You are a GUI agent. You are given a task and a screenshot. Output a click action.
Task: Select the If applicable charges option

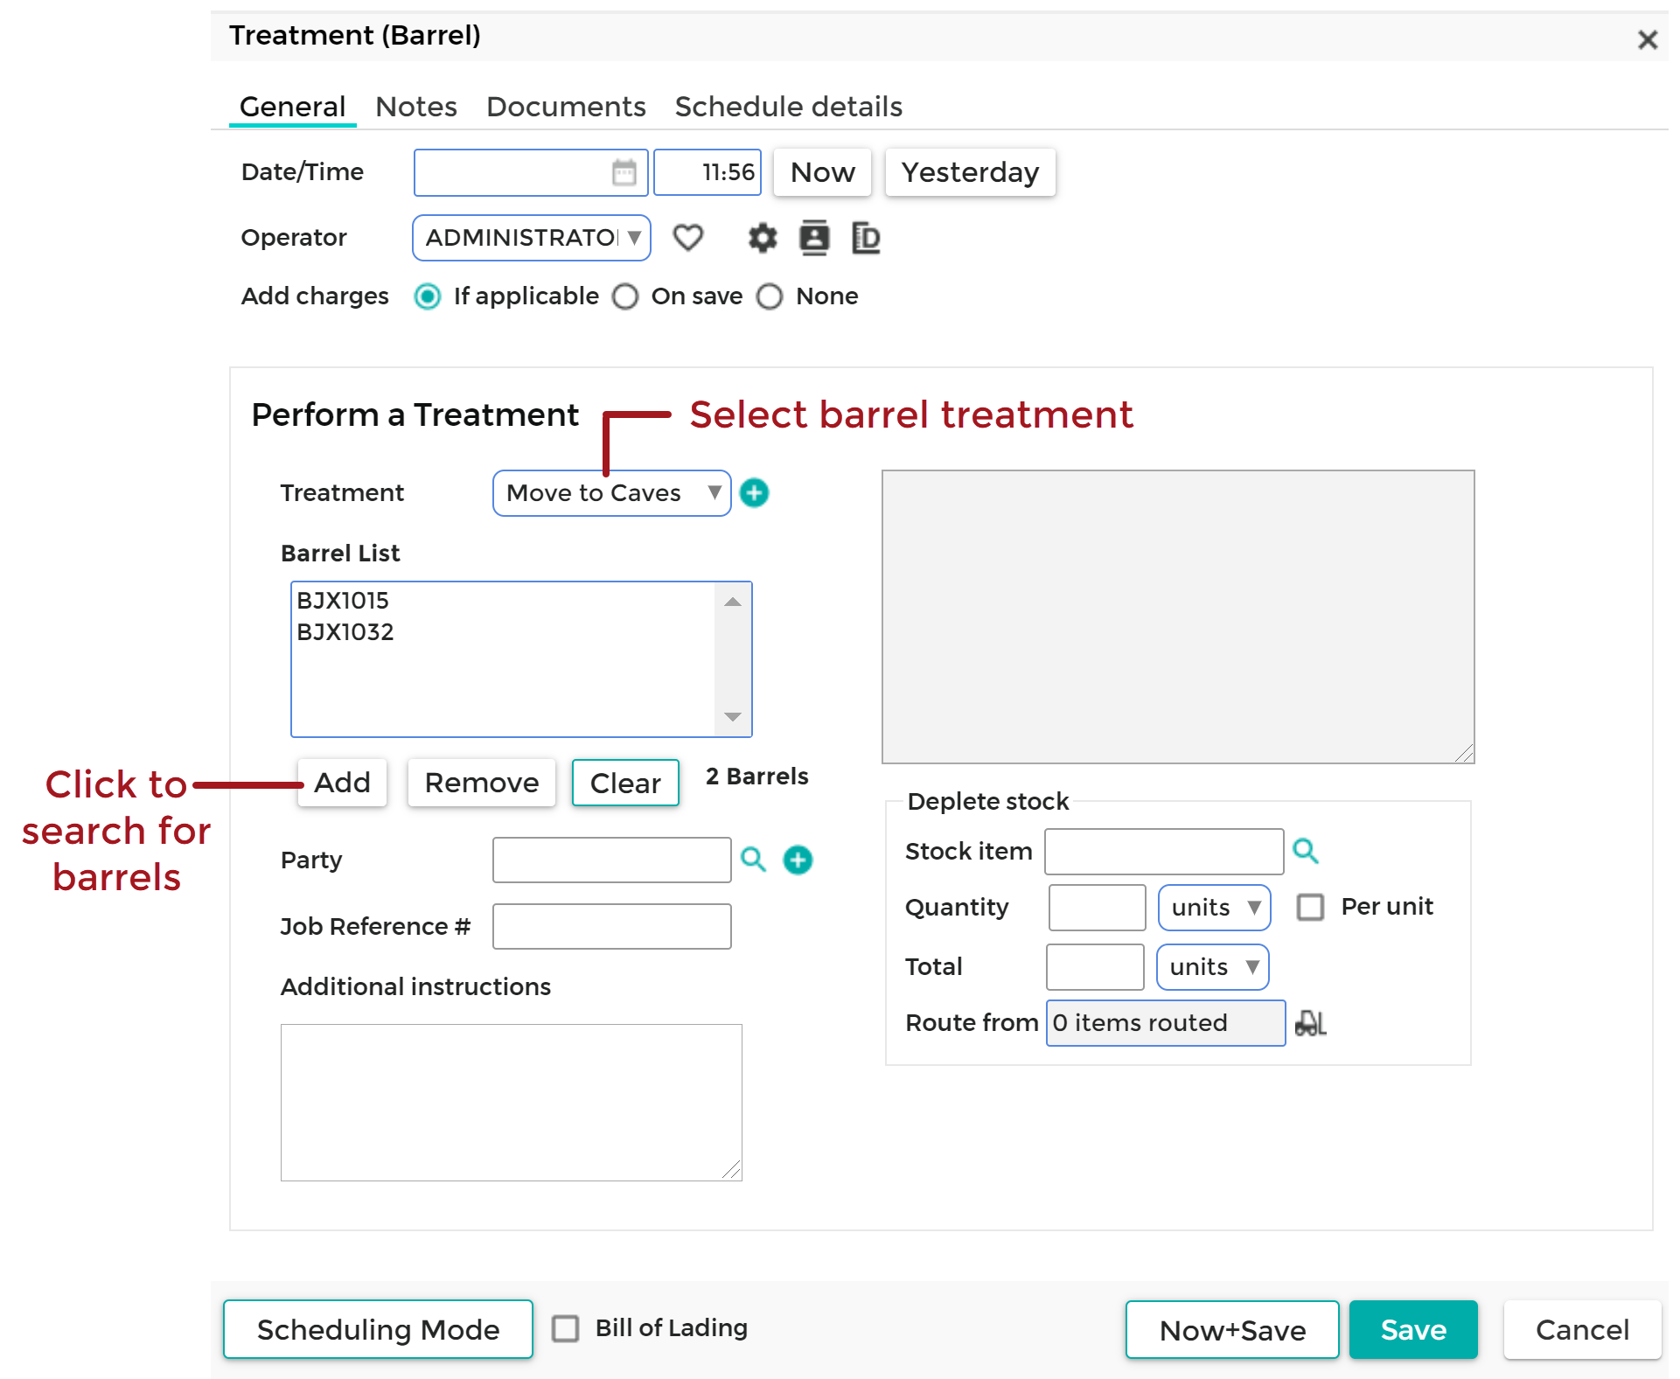[x=428, y=296]
